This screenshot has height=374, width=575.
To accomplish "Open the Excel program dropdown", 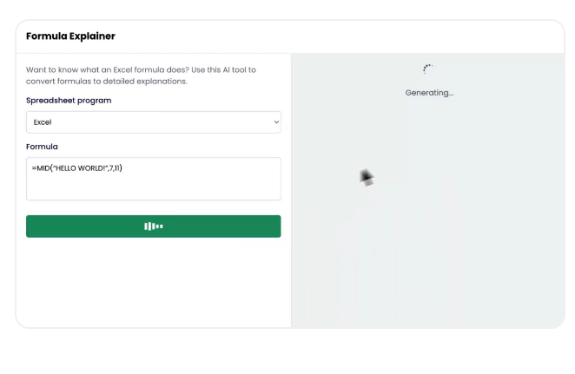I will (x=153, y=122).
